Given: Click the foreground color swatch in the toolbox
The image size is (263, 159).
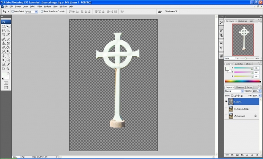Looking at the screenshot, I should [x=4, y=75].
